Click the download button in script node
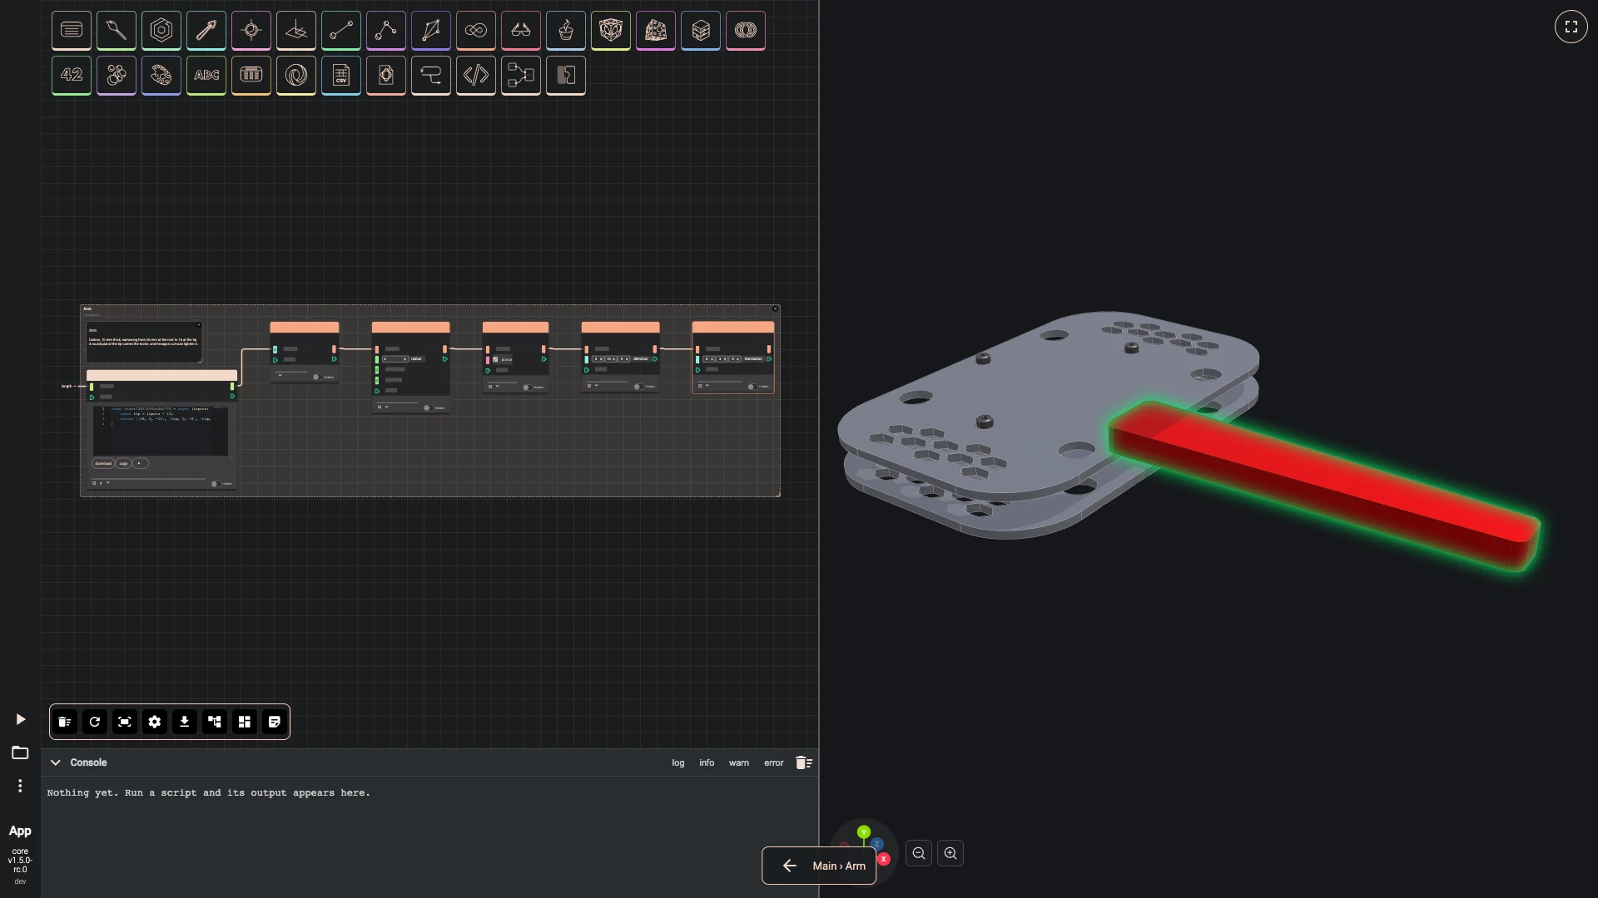Viewport: 1598px width, 898px height. pyautogui.click(x=103, y=464)
